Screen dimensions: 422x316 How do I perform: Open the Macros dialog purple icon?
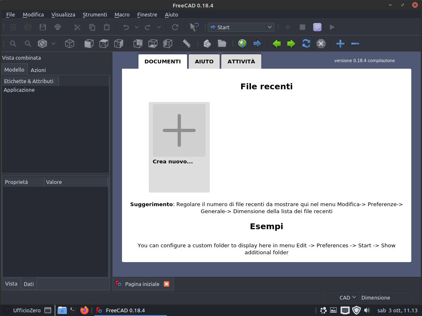[x=317, y=27]
